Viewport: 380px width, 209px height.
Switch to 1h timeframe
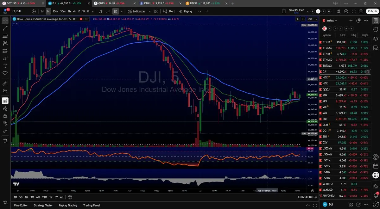(69, 11)
